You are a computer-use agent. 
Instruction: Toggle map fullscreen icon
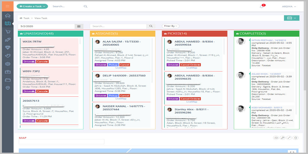point(292,152)
